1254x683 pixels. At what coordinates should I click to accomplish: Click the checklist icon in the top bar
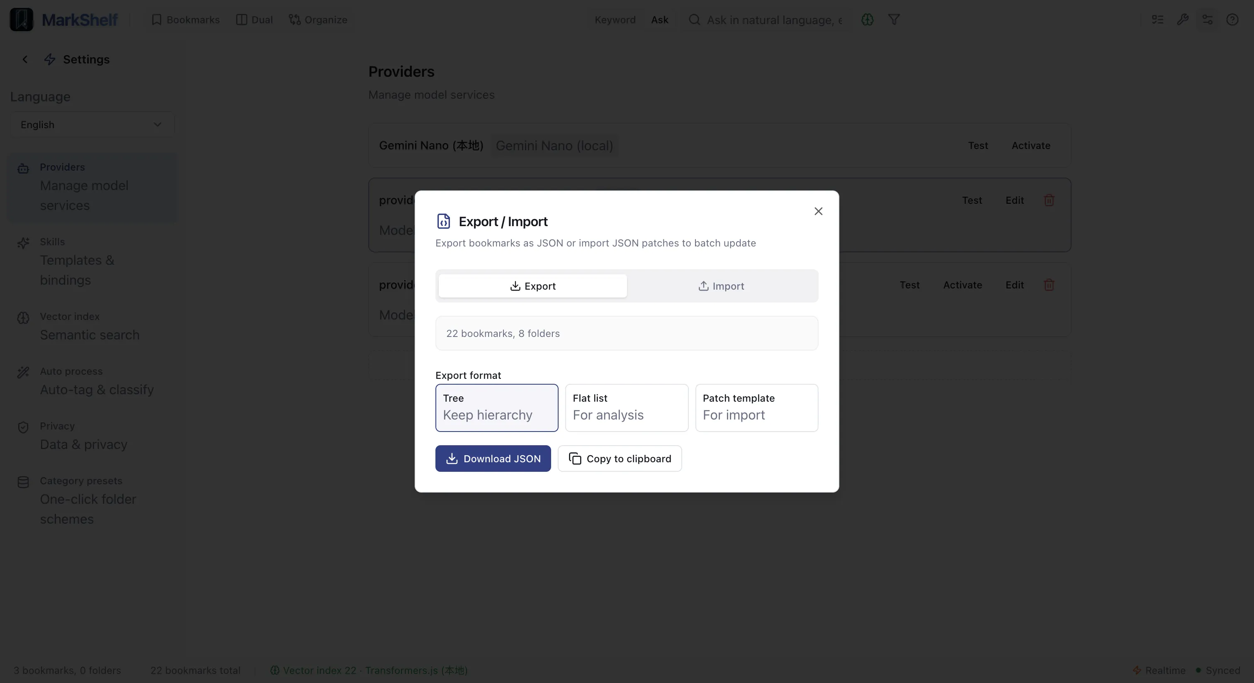pos(1157,20)
